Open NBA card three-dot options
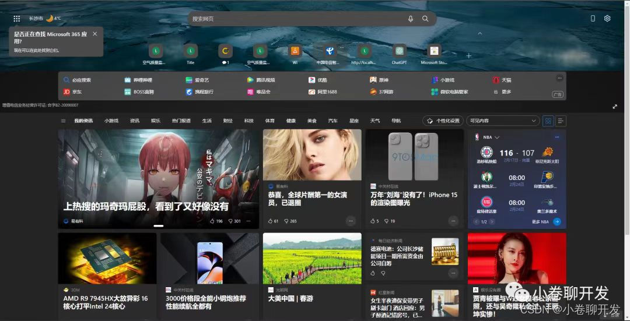Image resolution: width=630 pixels, height=321 pixels. click(x=557, y=137)
